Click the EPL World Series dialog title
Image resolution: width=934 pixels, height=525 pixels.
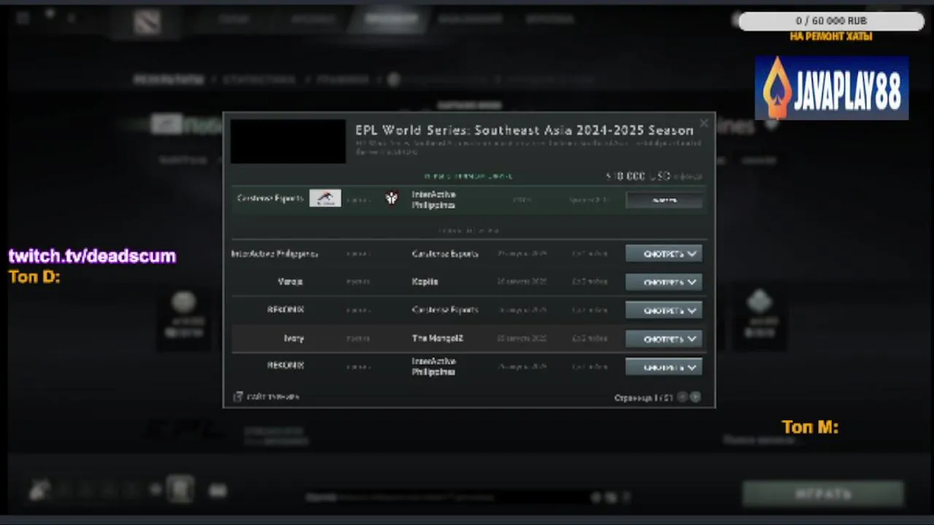pyautogui.click(x=524, y=131)
